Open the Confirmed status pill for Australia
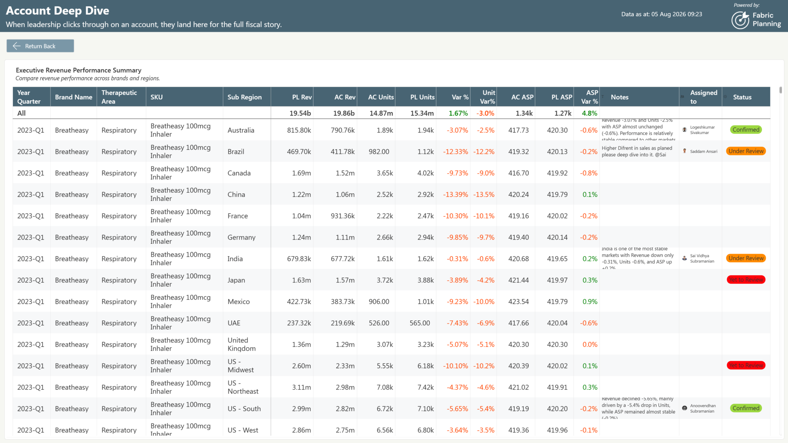 pyautogui.click(x=746, y=130)
